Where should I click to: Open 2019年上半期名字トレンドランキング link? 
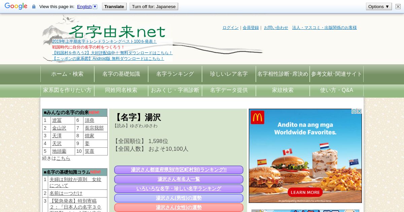coord(104,41)
